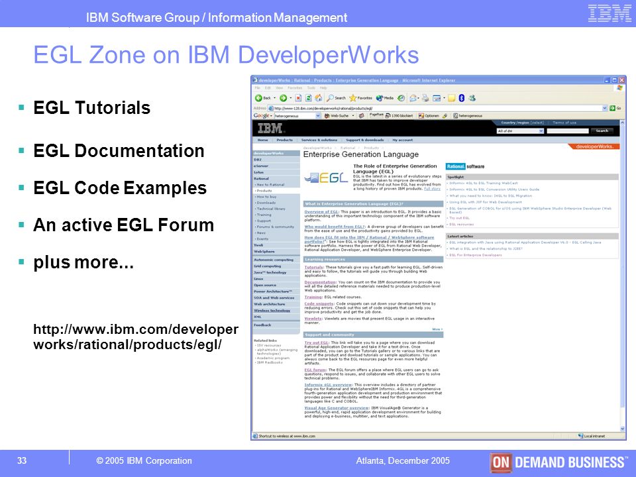Open the Mail button dropdown arrow
This screenshot has height=477, width=636.
point(419,98)
